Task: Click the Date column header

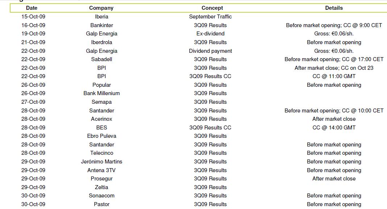Action: click(x=32, y=8)
